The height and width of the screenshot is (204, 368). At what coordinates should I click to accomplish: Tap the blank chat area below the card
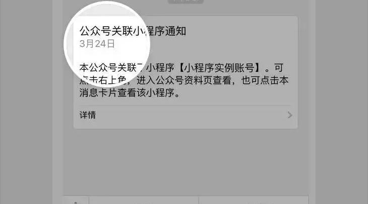pos(186,161)
